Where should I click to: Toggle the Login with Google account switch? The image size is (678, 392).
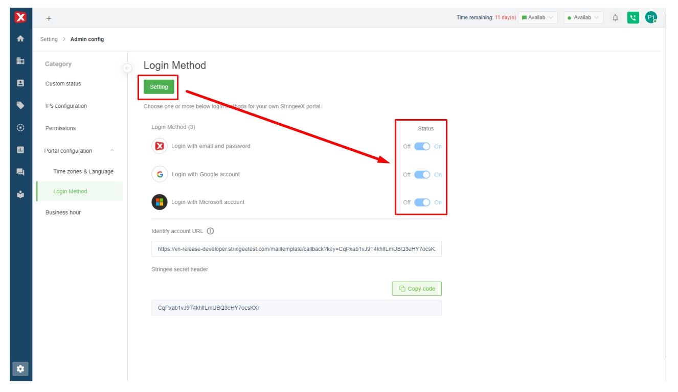[x=422, y=175]
